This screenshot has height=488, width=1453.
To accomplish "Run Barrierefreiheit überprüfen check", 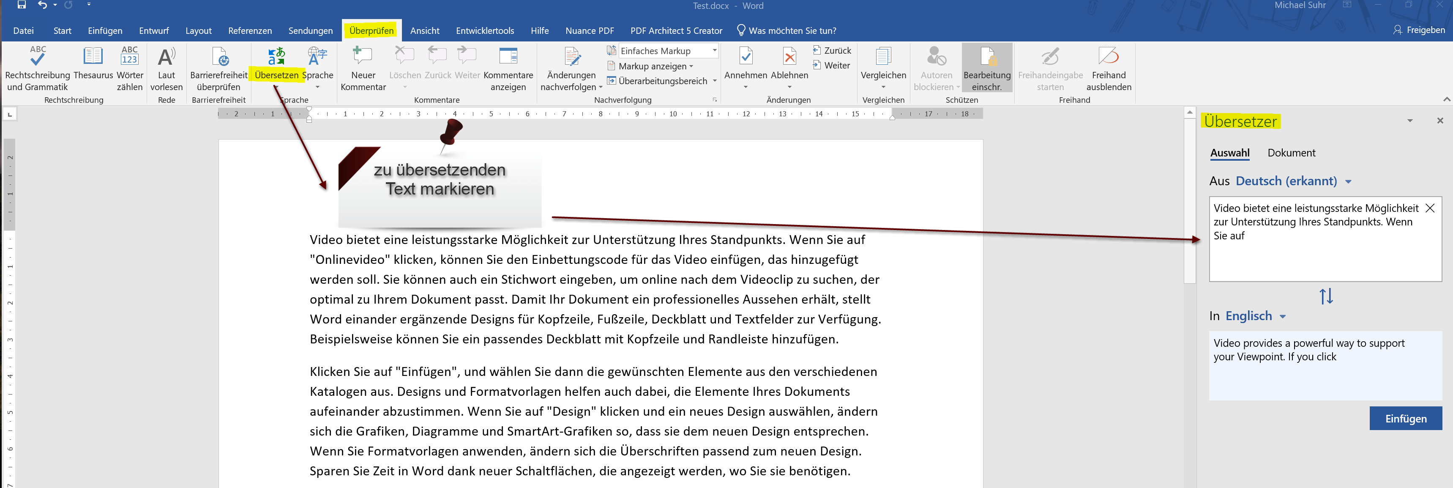I will tap(219, 69).
